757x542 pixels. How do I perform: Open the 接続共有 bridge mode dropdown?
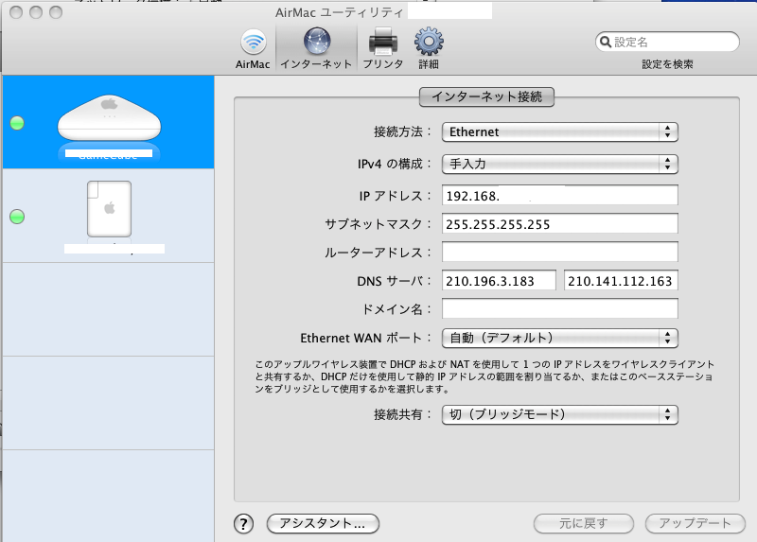coord(560,414)
